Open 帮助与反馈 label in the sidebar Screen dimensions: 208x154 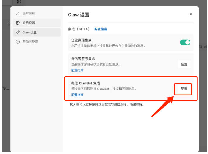(x=30, y=42)
